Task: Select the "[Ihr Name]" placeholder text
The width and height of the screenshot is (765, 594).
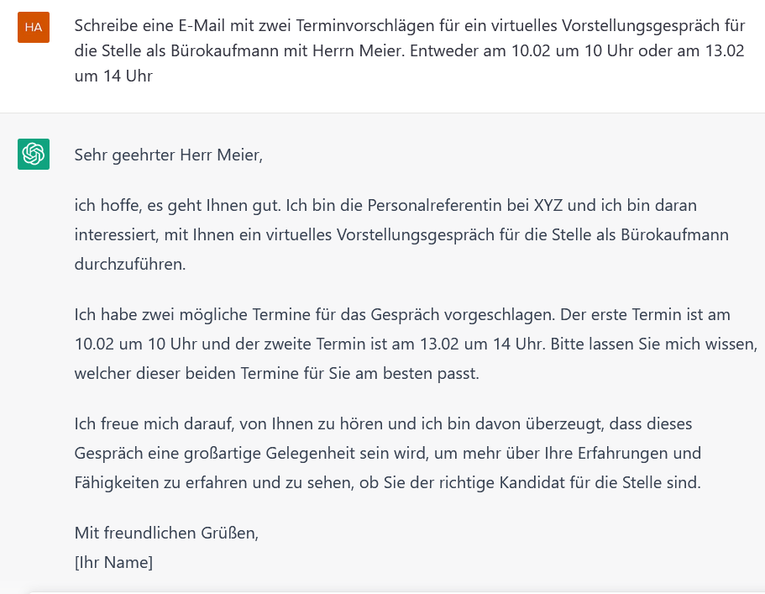Action: click(113, 562)
